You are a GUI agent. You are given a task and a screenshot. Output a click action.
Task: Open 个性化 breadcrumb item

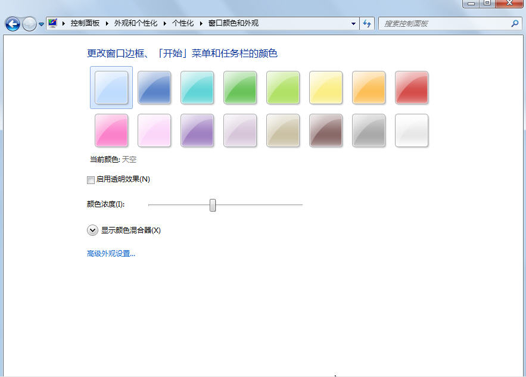pyautogui.click(x=183, y=23)
